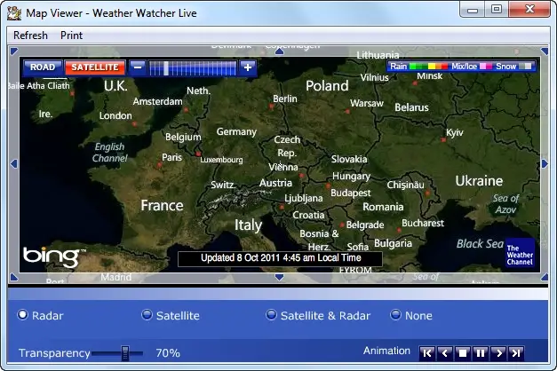
Task: Click the map zoom level slider
Action: [192, 67]
